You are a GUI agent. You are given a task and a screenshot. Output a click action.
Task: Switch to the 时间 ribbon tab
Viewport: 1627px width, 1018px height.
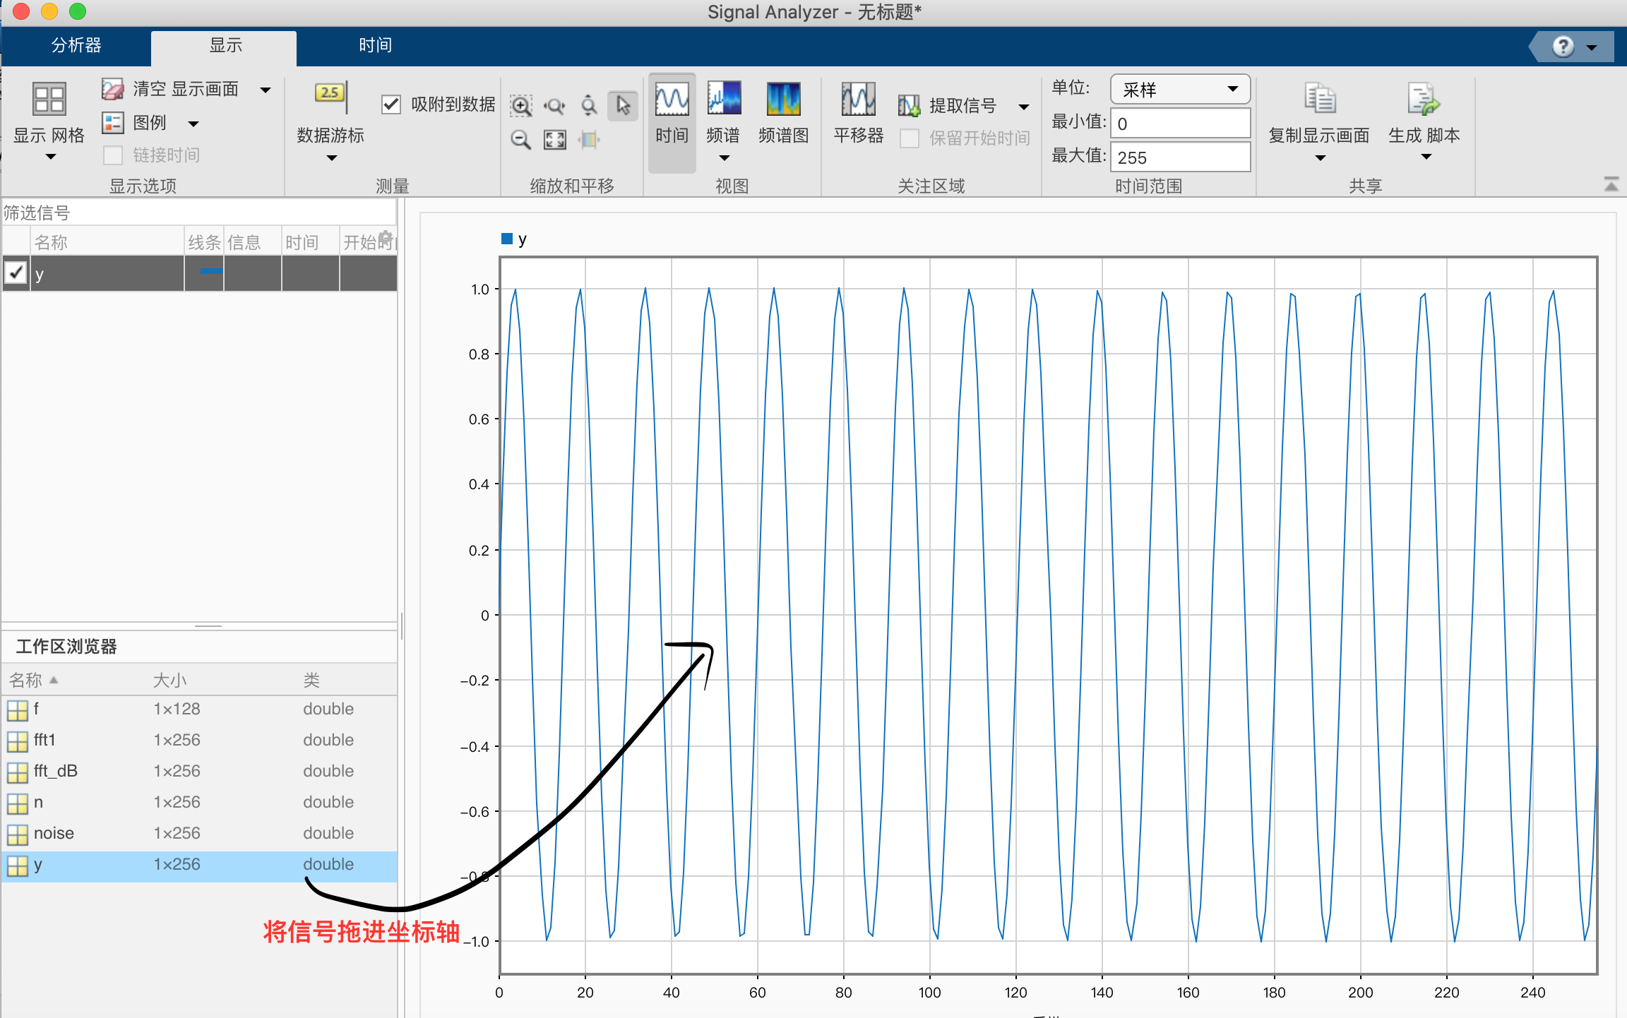click(x=374, y=45)
